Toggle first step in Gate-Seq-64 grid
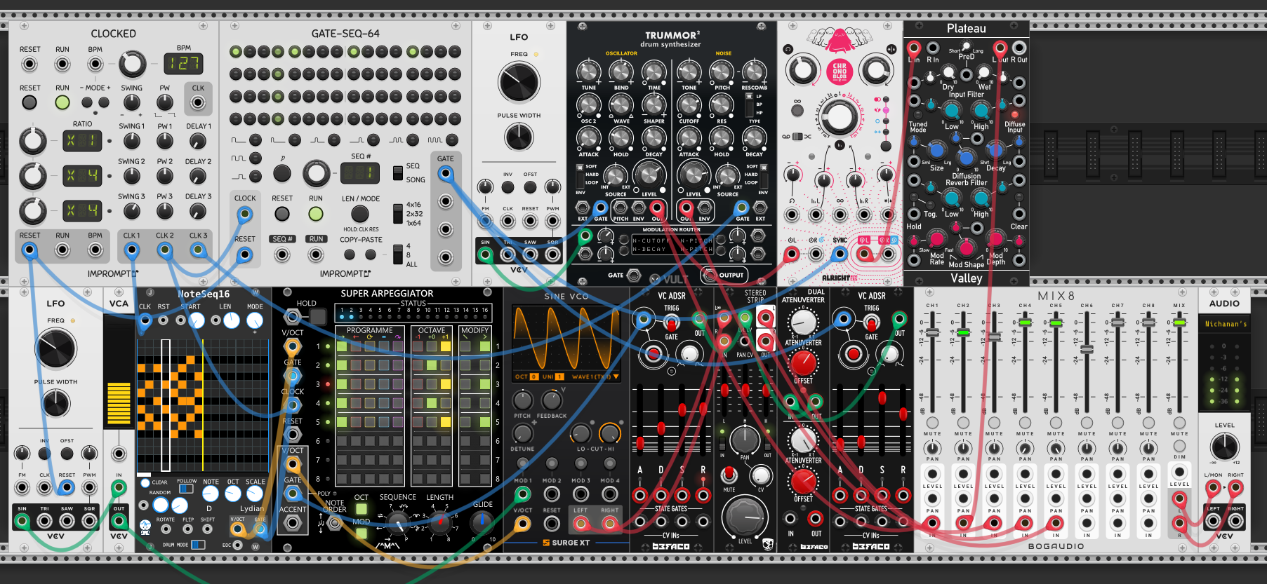The image size is (1267, 584). click(235, 51)
